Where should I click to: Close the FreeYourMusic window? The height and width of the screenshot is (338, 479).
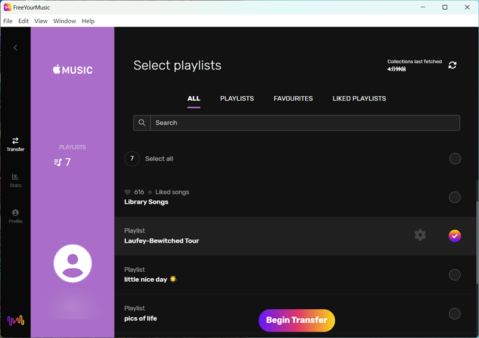(x=467, y=7)
